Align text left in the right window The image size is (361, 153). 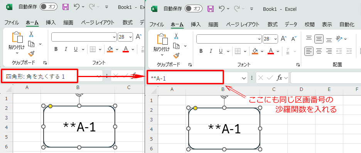[x=309, y=51]
